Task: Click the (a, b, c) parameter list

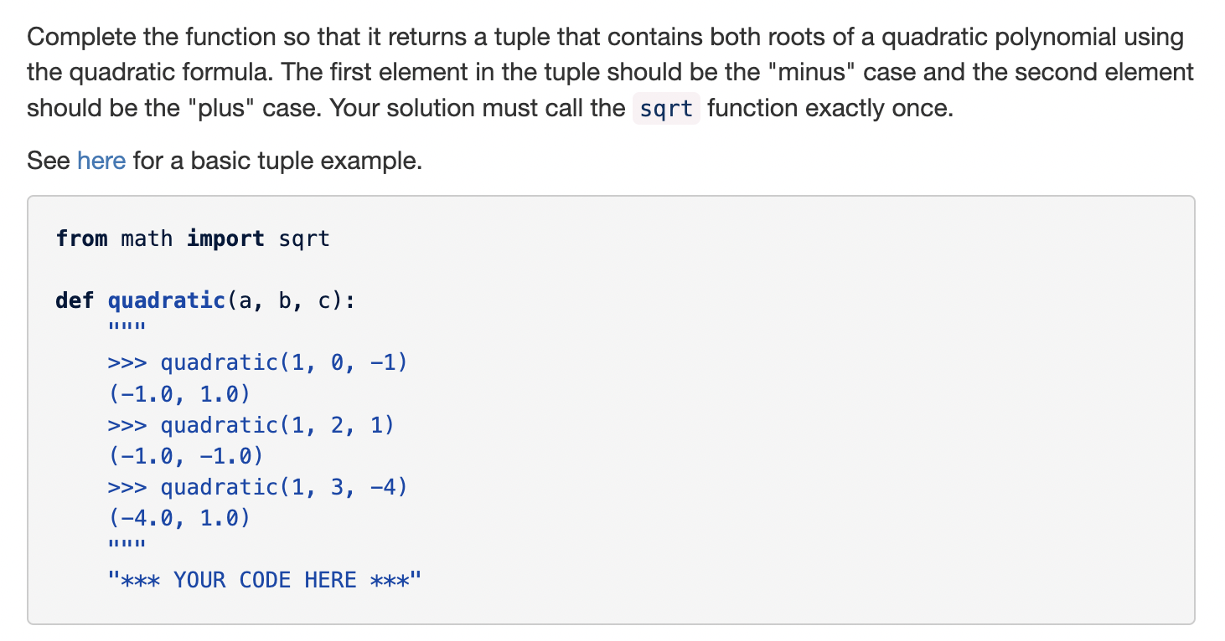Action: [284, 300]
